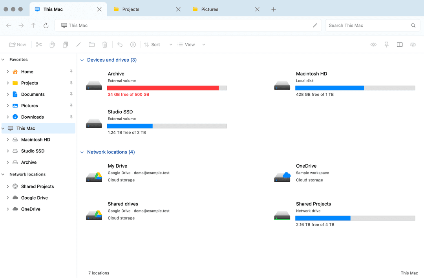The height and width of the screenshot is (278, 424).
Task: Click the Archive red storage usage bar
Action: point(167,88)
